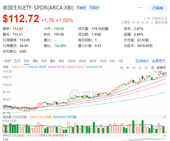Zoom in chart with plus icon
This screenshot has width=170, height=141.
128,68
